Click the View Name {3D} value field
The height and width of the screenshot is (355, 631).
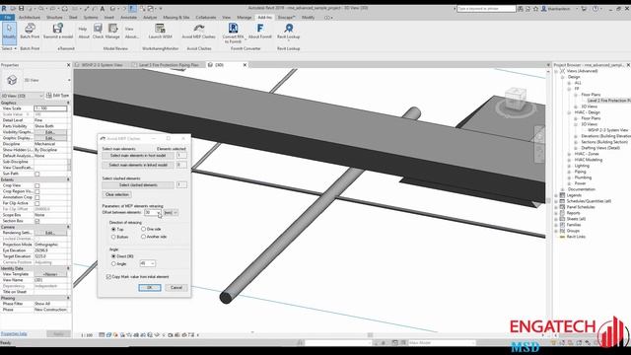click(50, 280)
